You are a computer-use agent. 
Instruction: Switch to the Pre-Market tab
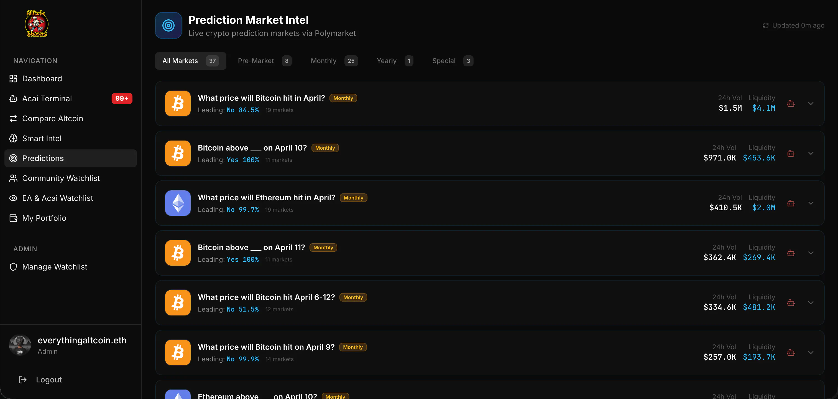coord(264,61)
